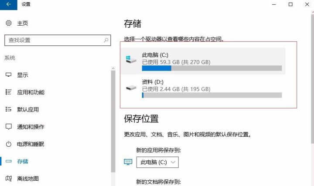Click the C: drive usage bar
Screen dimensions: 314x186
tap(212, 68)
